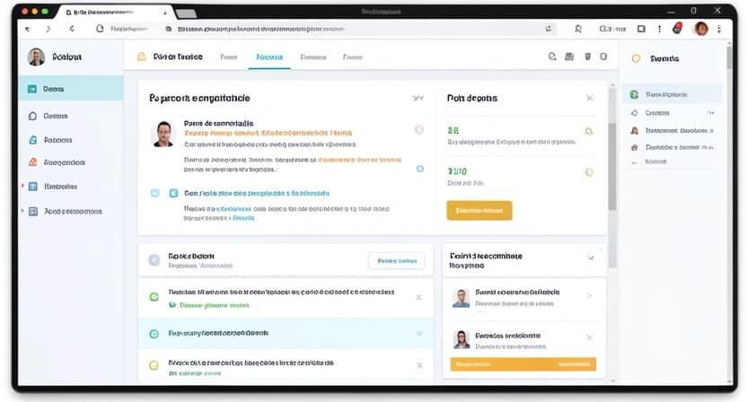
Task: Click the browser address bar URL field
Action: pos(357,29)
